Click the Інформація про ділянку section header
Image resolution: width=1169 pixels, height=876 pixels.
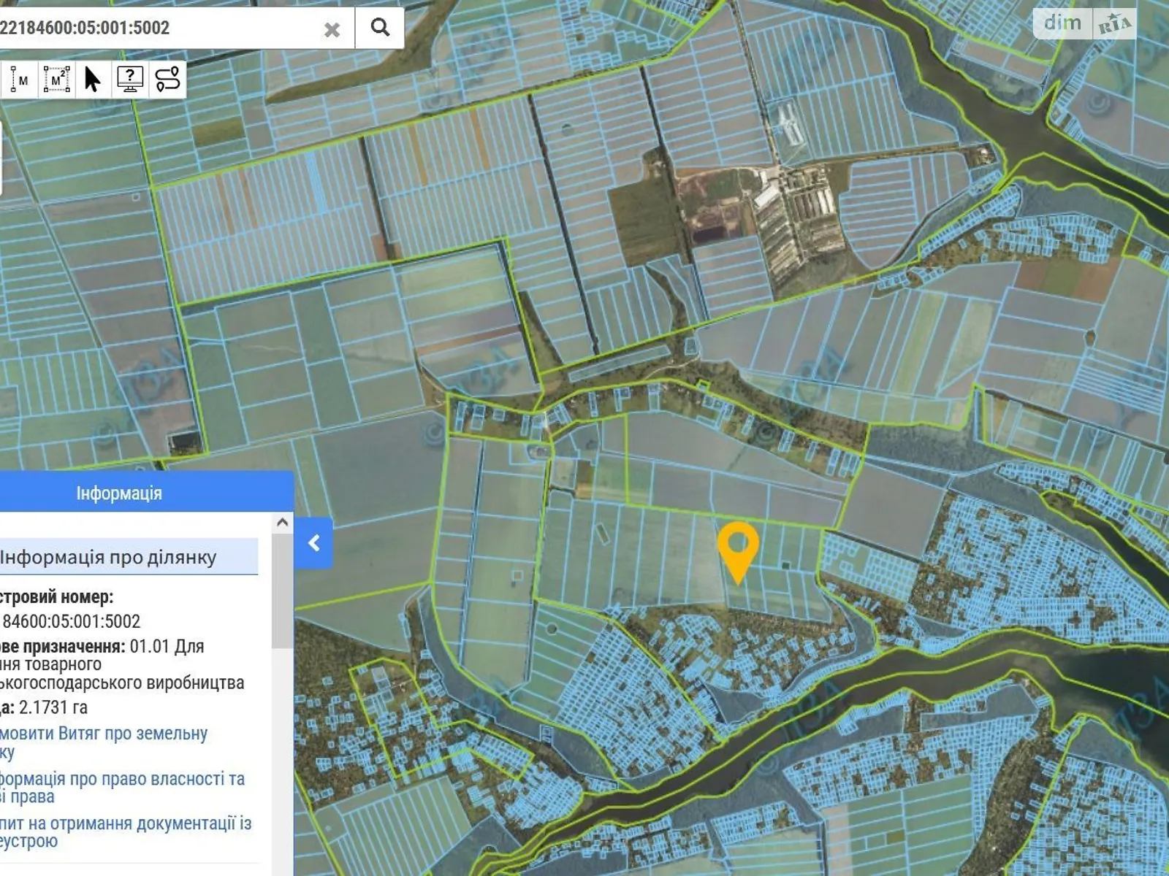110,558
